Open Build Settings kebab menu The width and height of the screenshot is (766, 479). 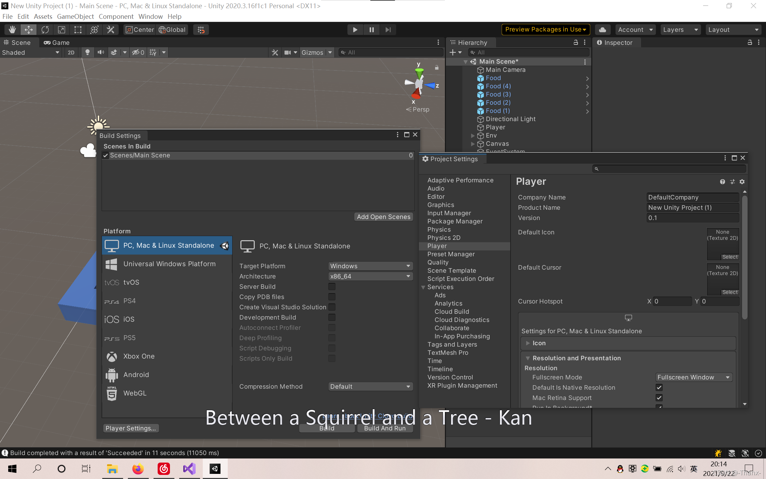tap(397, 135)
